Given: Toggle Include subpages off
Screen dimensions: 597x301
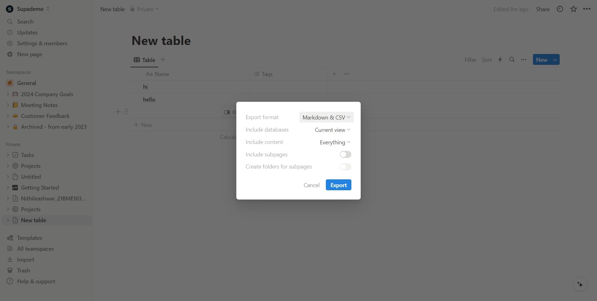Looking at the screenshot, I should (345, 154).
